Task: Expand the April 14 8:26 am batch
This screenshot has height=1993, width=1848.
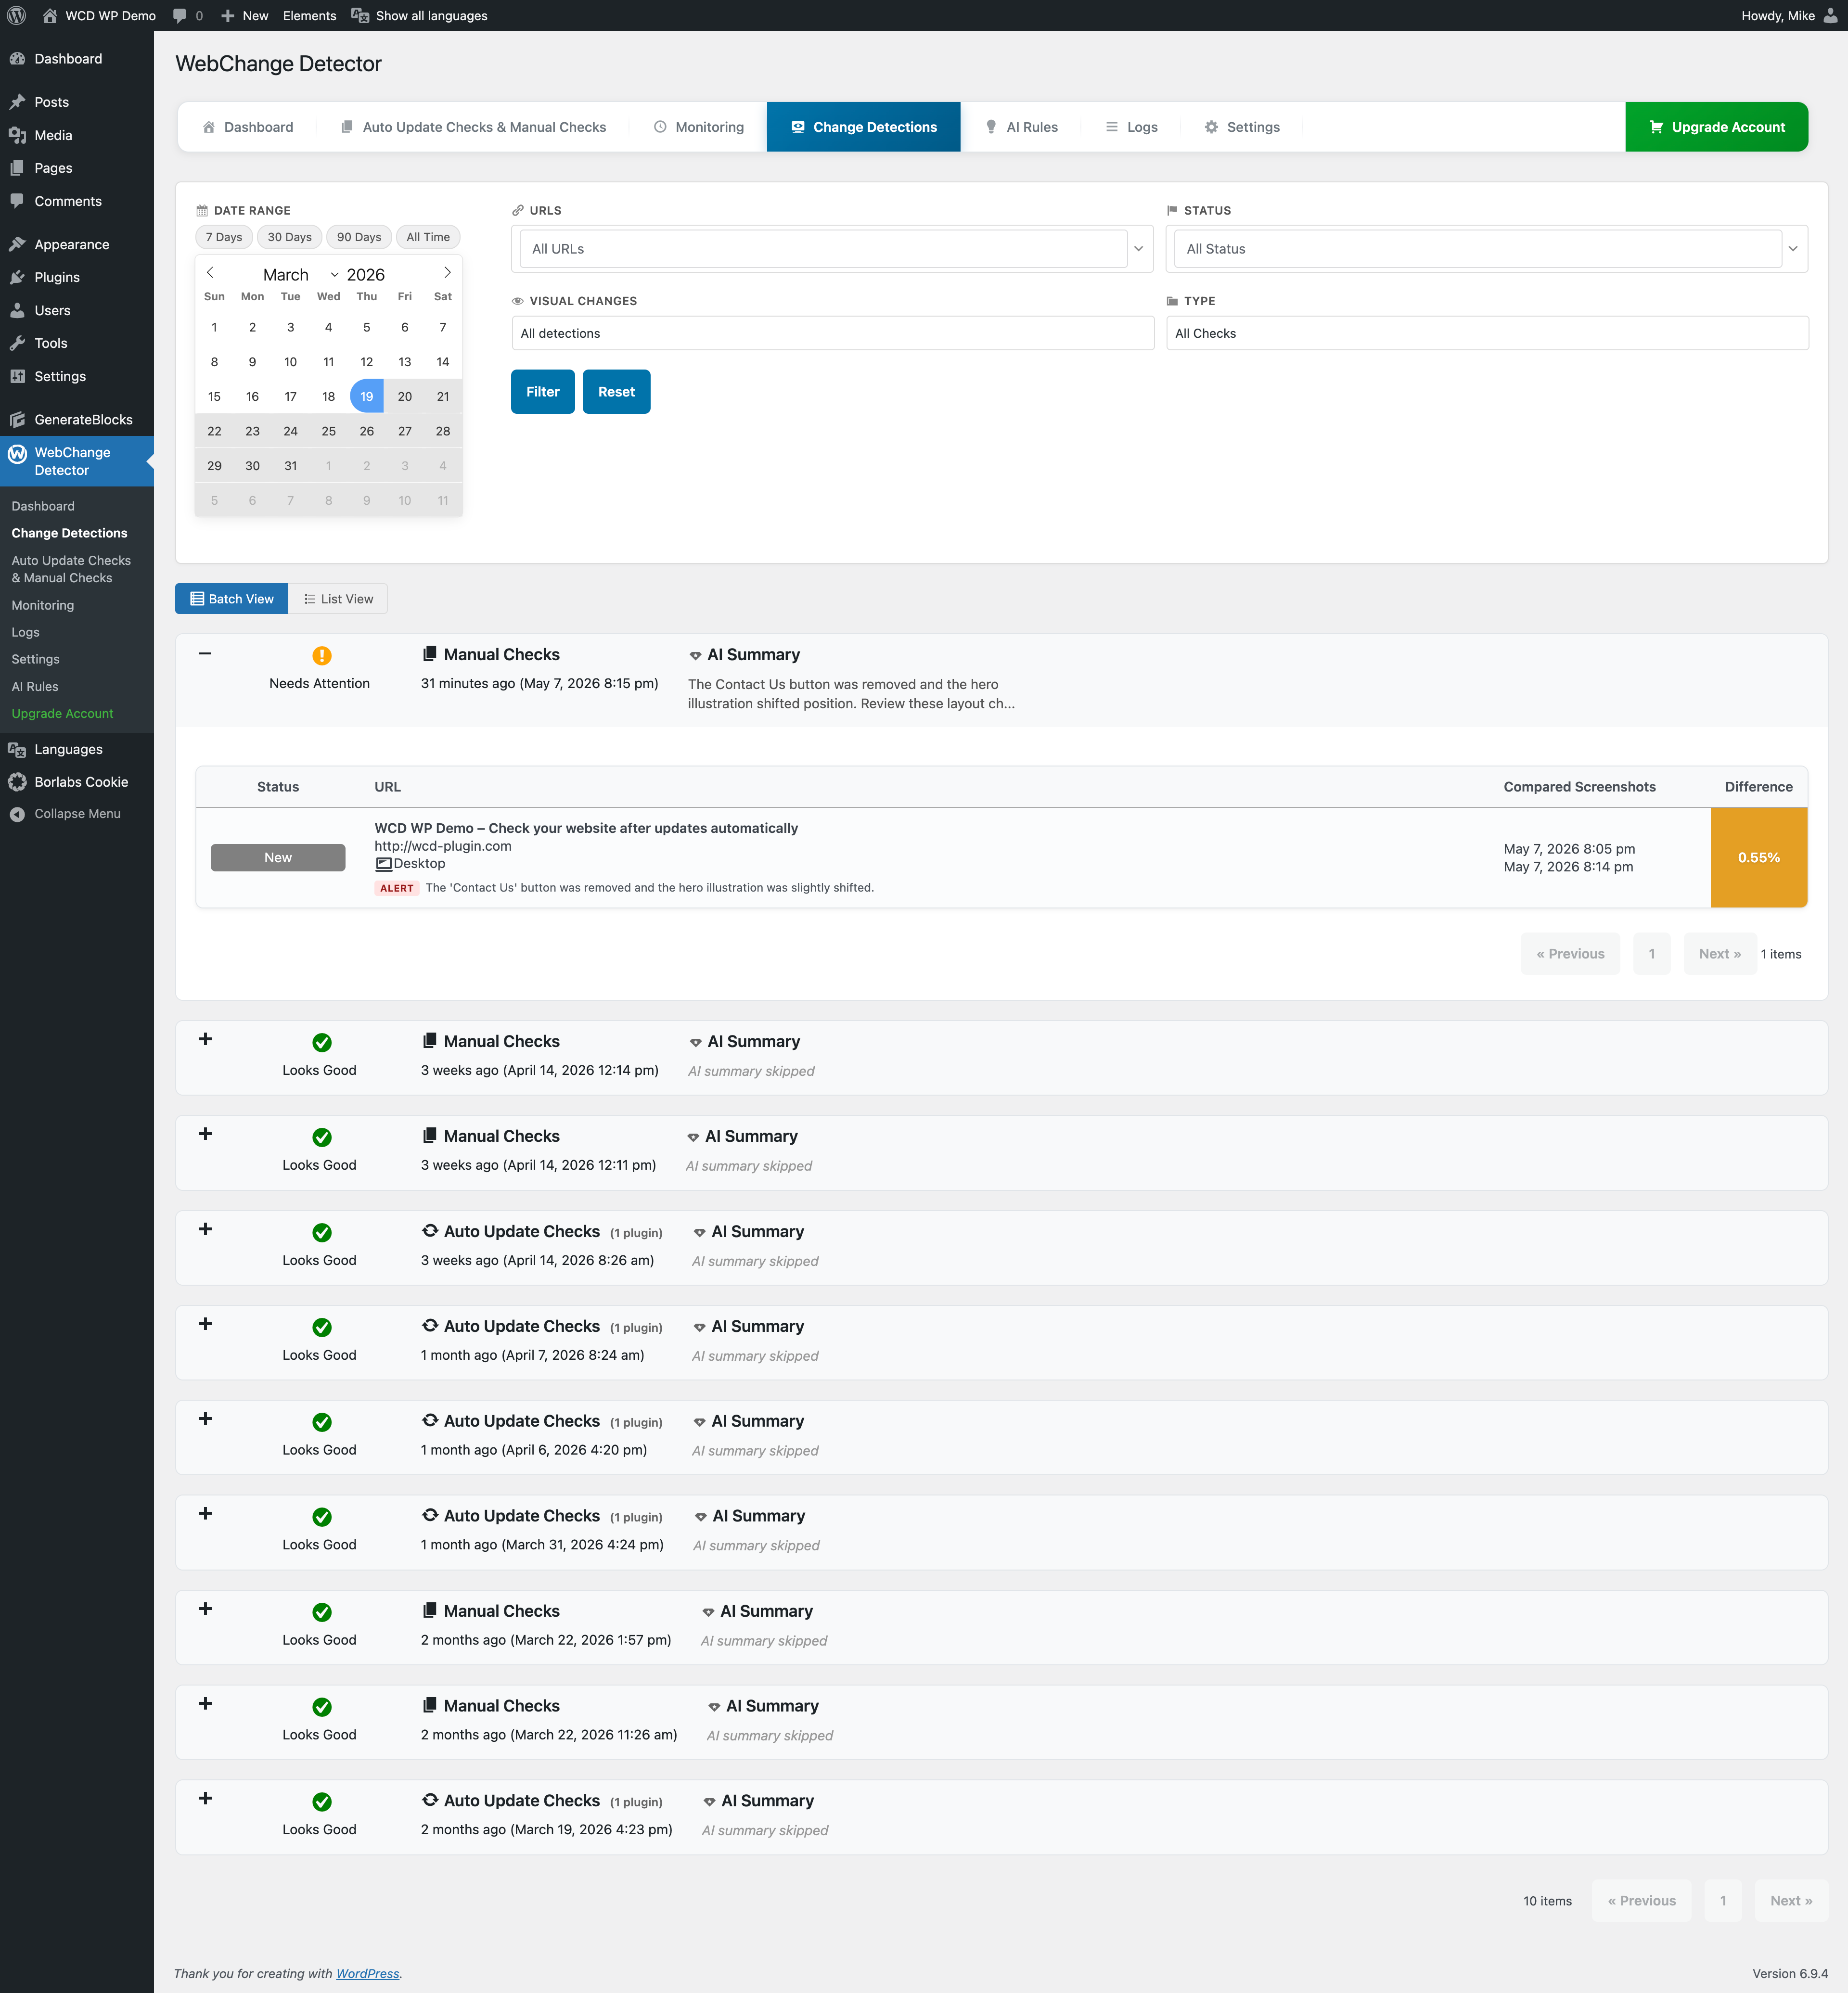Action: [x=205, y=1229]
